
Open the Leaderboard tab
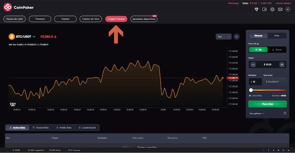pyautogui.click(x=87, y=128)
